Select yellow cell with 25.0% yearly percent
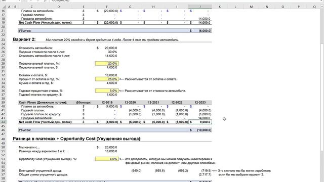The width and height of the screenshot is (324, 182). [107, 79]
